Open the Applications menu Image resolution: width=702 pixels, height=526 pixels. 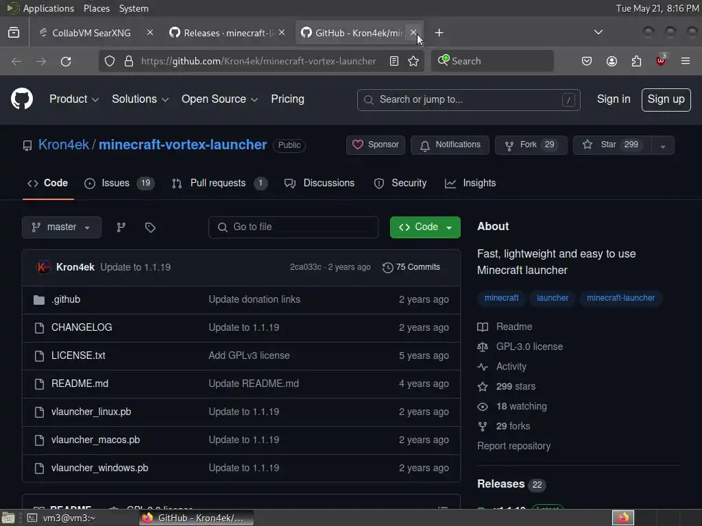49,8
